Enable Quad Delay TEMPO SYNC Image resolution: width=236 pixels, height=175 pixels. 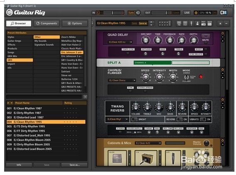click(128, 53)
